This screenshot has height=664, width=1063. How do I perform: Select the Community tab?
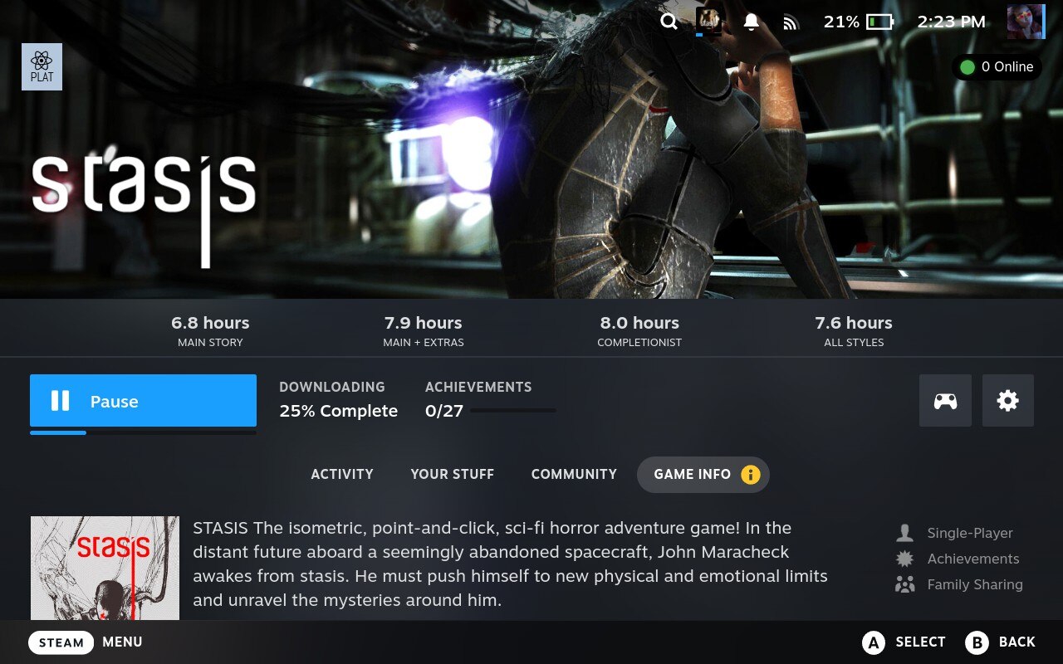574,475
